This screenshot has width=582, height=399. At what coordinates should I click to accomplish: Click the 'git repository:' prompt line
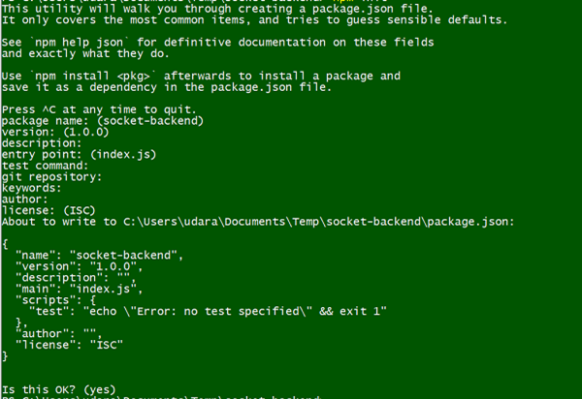click(51, 176)
